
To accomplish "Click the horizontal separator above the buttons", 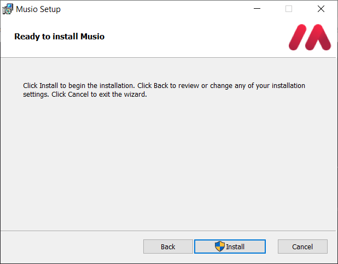I will tap(168, 230).
